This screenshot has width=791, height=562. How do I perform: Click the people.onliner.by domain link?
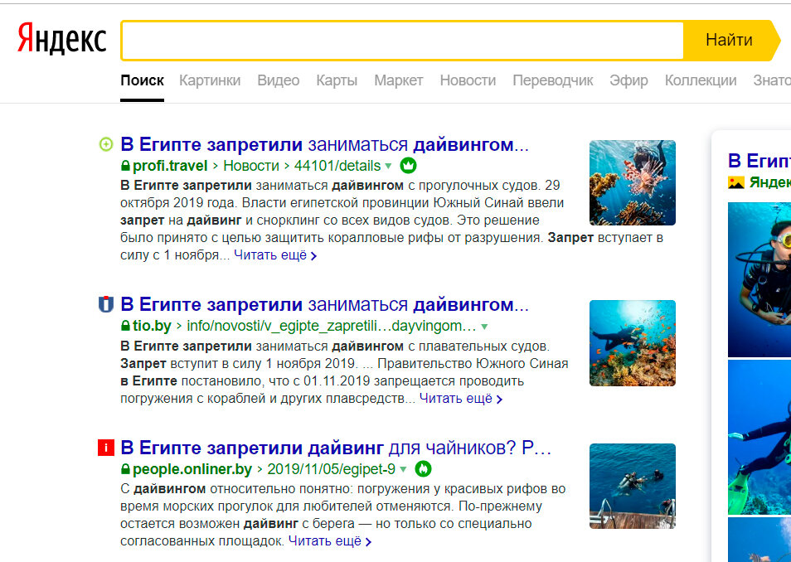(x=192, y=469)
